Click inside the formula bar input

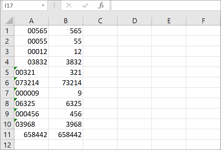pos(166,5)
